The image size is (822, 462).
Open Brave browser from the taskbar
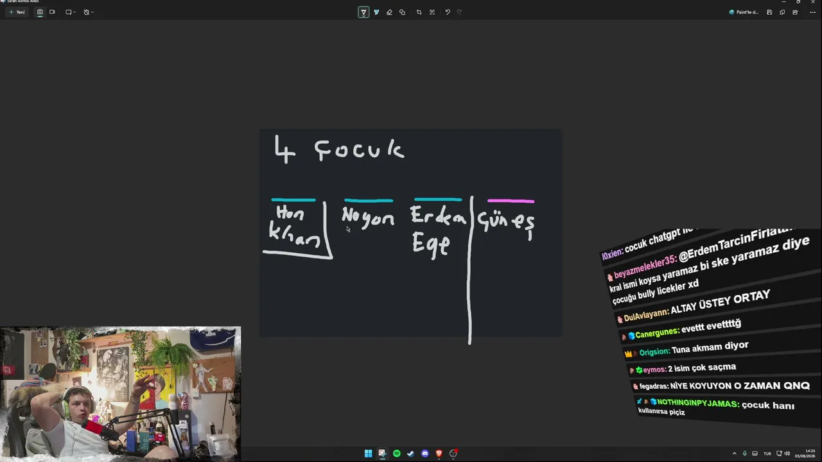click(x=439, y=454)
